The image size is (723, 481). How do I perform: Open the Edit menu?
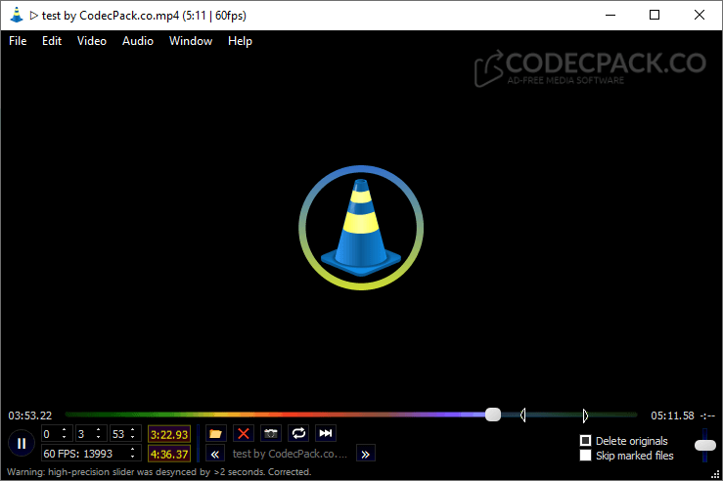(52, 41)
